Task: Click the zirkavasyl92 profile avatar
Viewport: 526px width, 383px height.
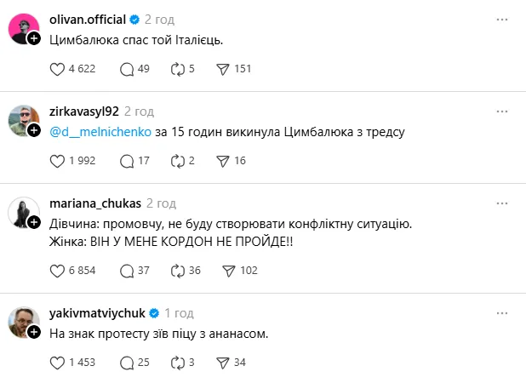Action: click(x=23, y=120)
